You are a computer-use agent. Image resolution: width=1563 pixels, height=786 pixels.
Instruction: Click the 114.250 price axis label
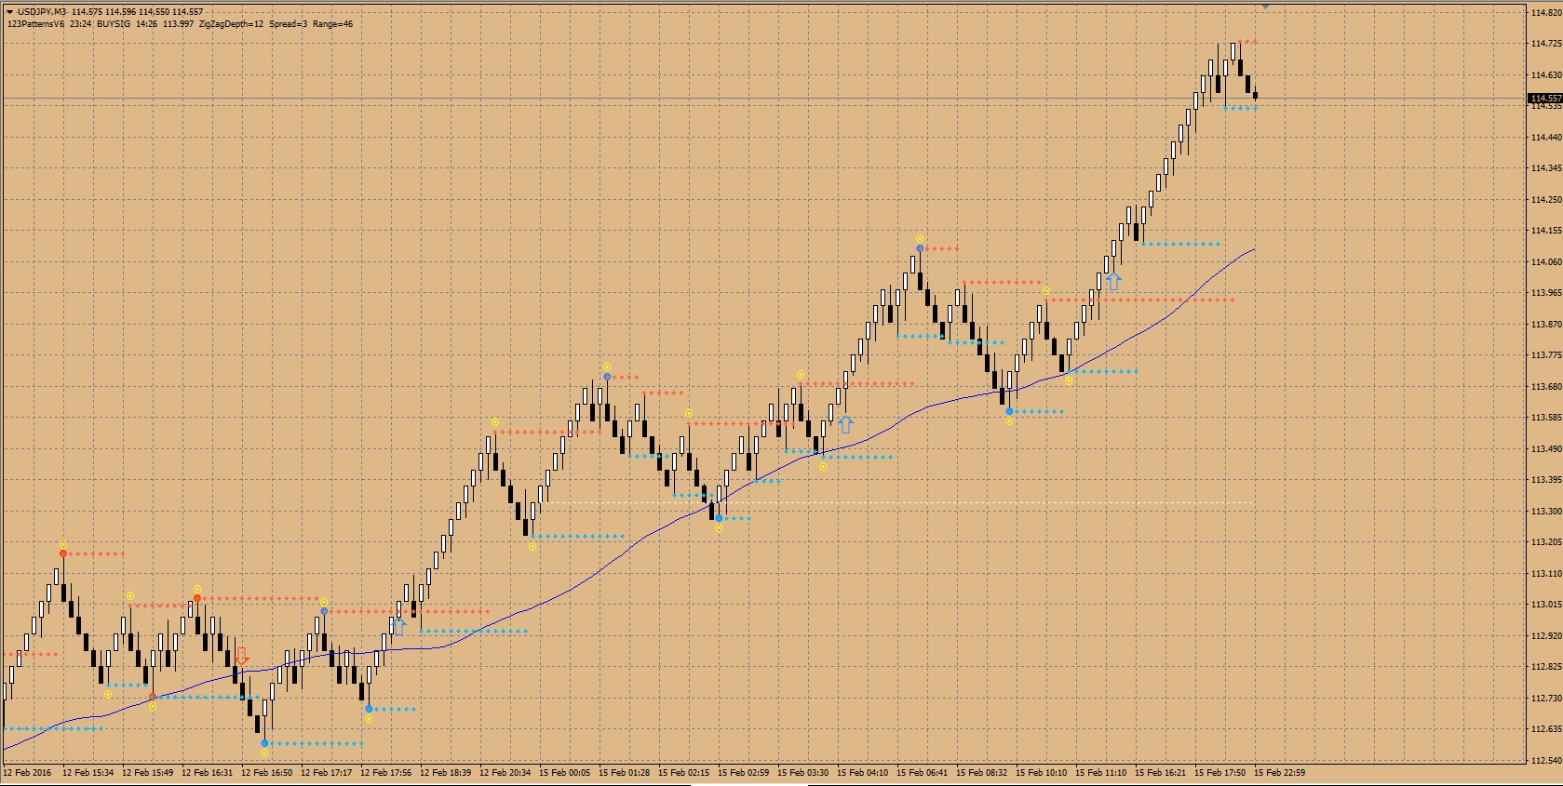pos(1546,199)
